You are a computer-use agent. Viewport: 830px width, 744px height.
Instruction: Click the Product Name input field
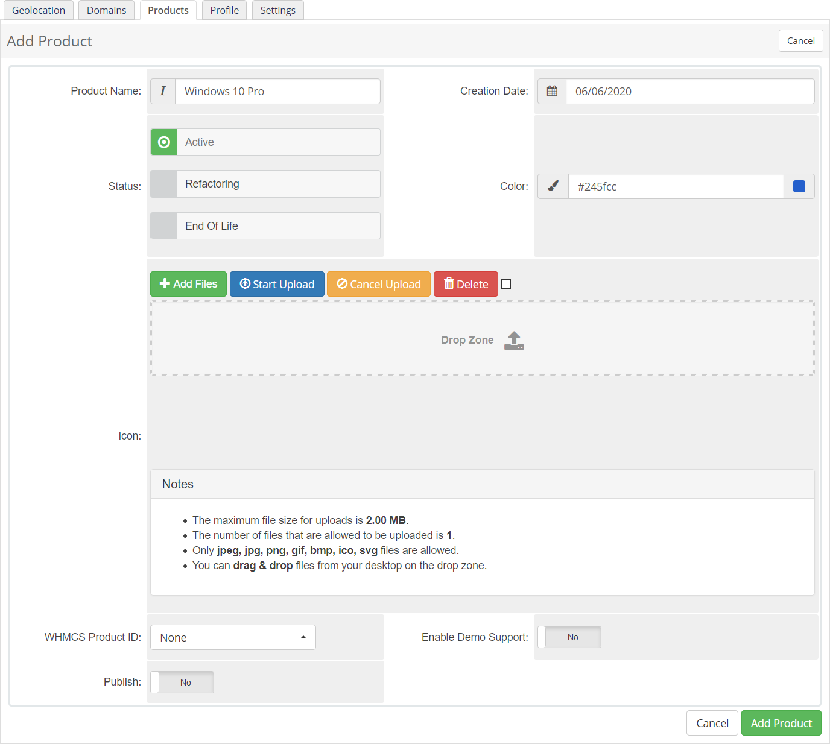277,91
